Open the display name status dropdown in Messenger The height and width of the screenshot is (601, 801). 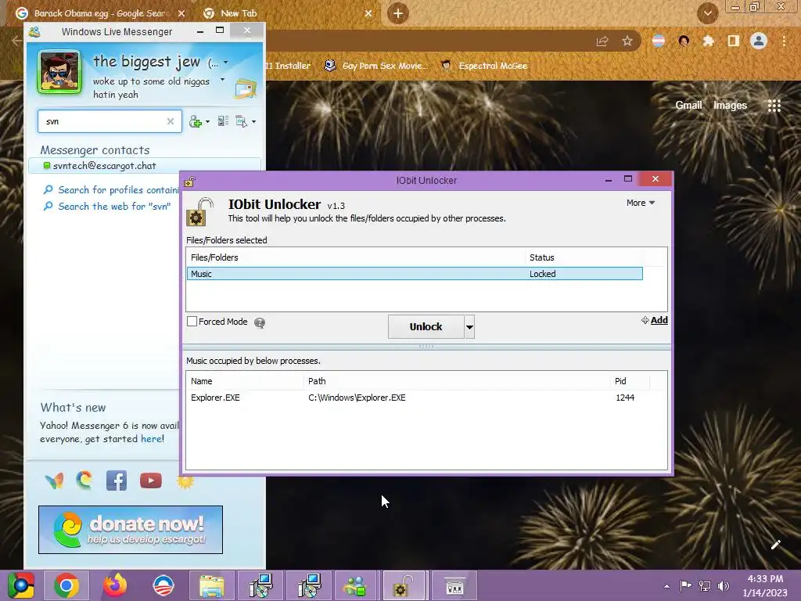point(225,63)
